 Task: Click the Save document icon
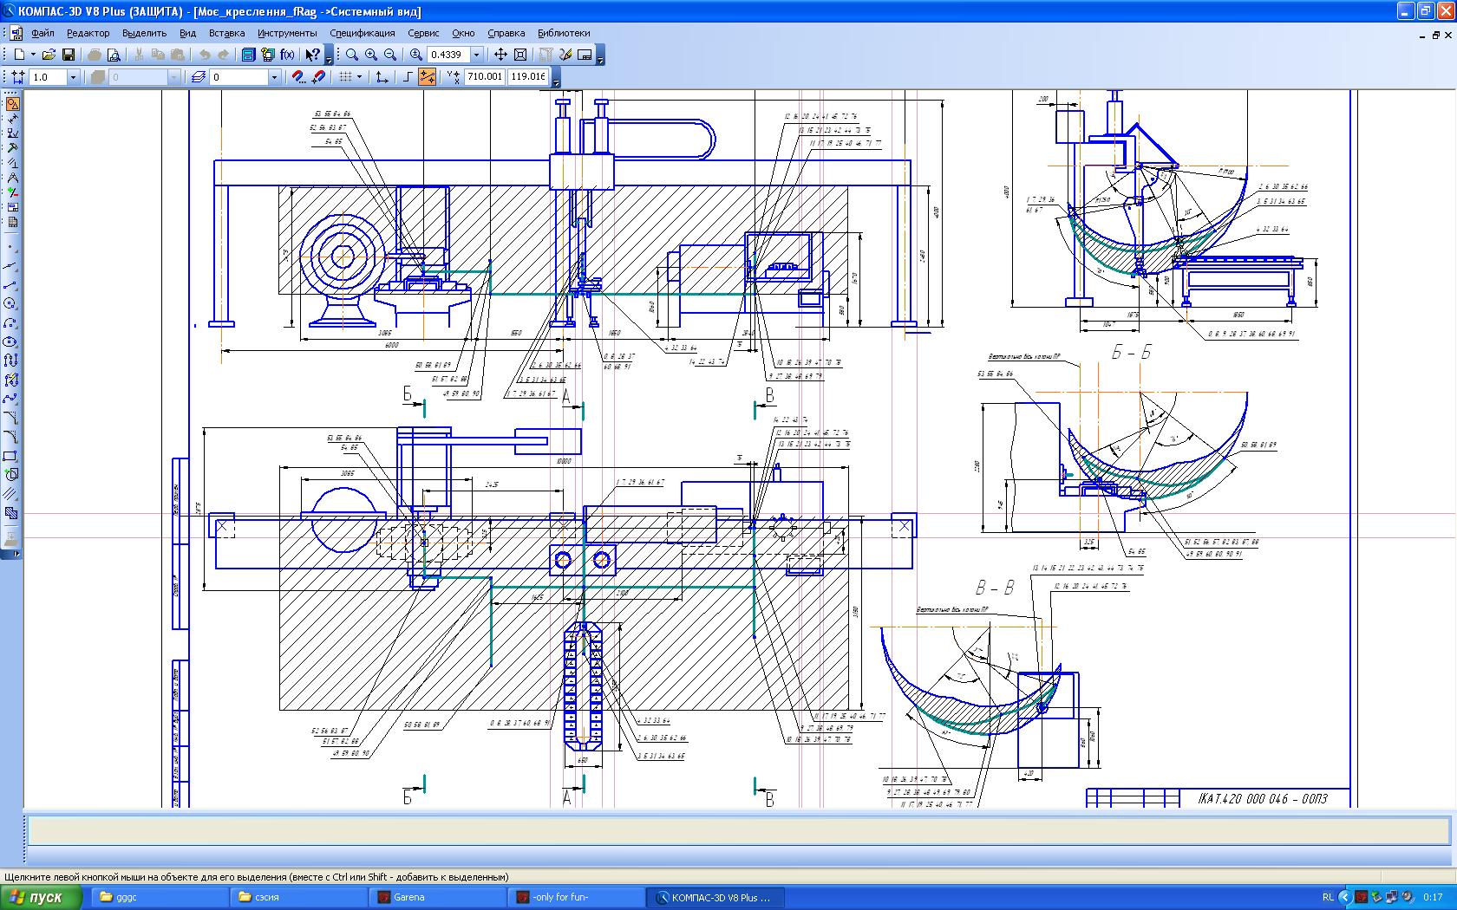pyautogui.click(x=68, y=55)
